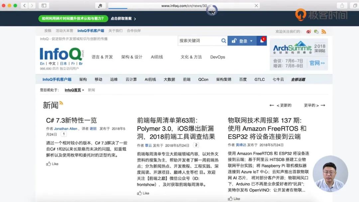Open the RSS feed icon in top bar

click(x=323, y=32)
